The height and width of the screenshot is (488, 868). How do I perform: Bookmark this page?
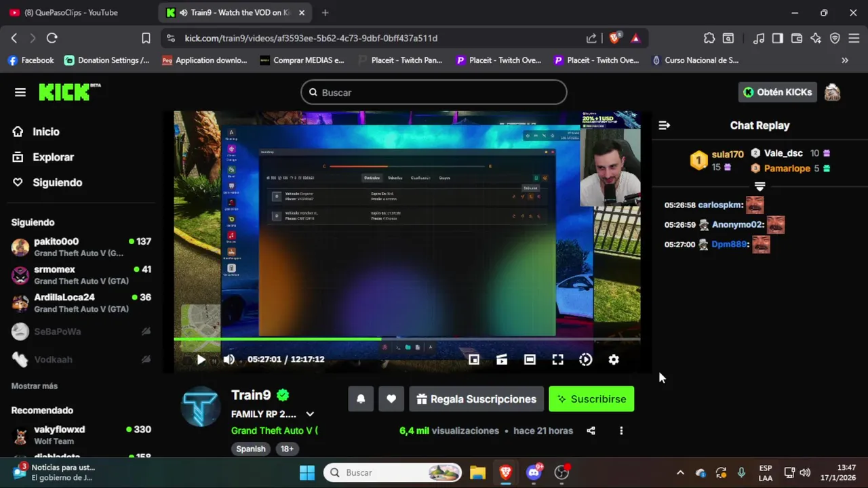click(146, 38)
